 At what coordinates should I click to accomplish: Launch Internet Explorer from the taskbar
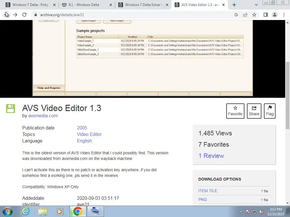25,211
